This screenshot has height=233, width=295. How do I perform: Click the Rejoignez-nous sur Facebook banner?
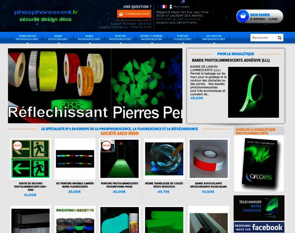[259, 227]
